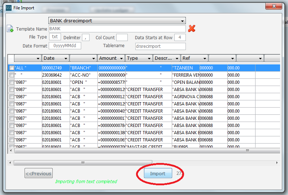
Task: Enable the checkbox in the BRANCH/ACC-NO second row
Action: 12,75
